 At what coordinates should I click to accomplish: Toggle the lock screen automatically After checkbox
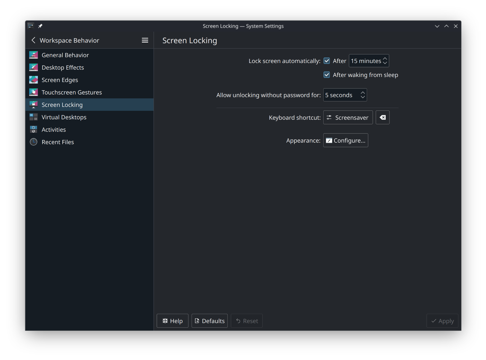[327, 61]
